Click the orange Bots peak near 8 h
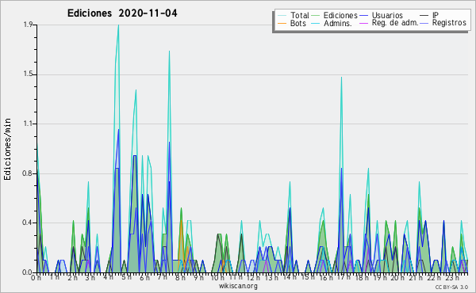Screen dimensions: 476x293 182,221
